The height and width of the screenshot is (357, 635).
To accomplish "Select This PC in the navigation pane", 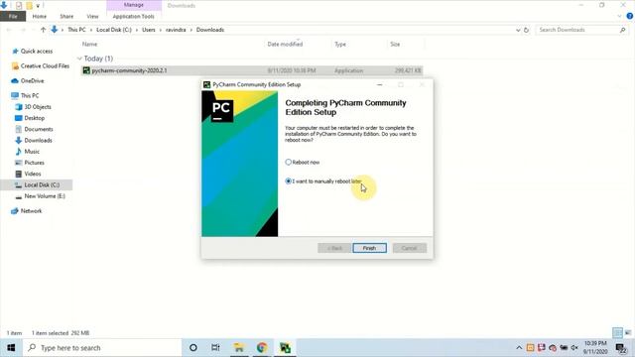I will point(30,95).
